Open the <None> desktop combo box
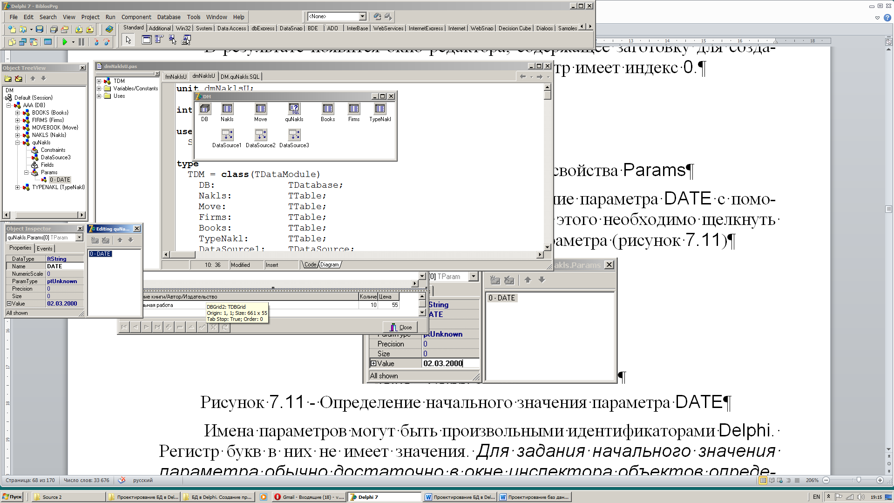Image resolution: width=894 pixels, height=503 pixels. click(362, 17)
